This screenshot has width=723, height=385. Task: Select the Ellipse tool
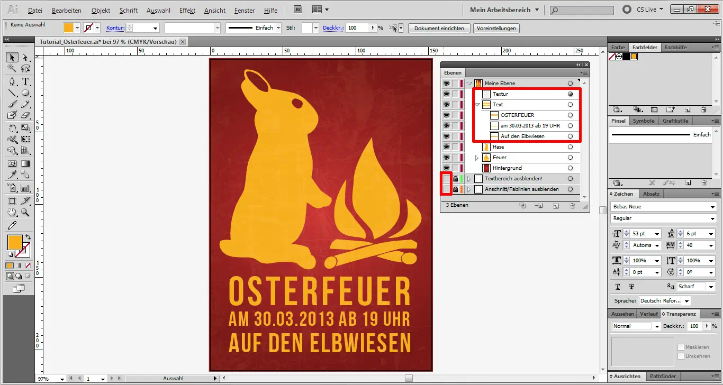(x=25, y=93)
